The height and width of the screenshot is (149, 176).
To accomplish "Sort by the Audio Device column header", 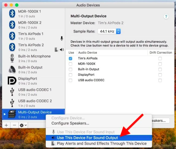I will coord(112,53).
